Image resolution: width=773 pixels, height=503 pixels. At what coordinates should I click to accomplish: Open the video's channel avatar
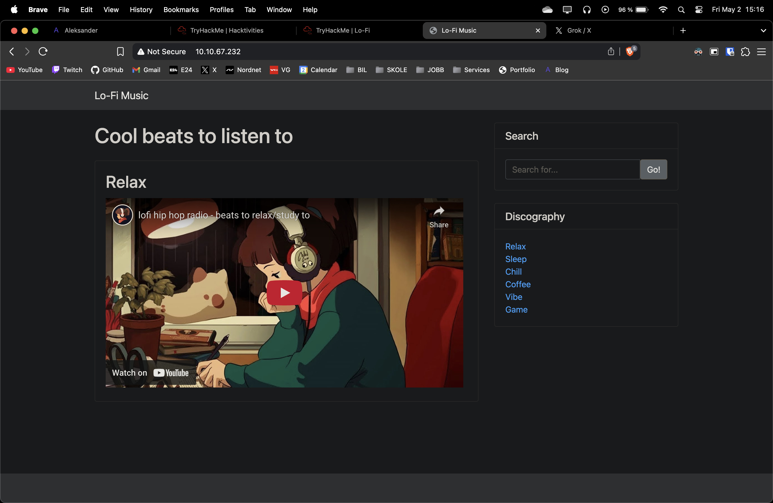tap(123, 215)
